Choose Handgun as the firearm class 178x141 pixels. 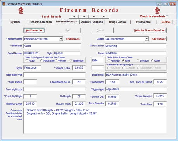(x=109, y=60)
